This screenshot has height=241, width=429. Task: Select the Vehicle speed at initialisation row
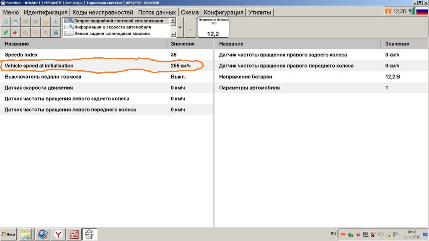106,66
